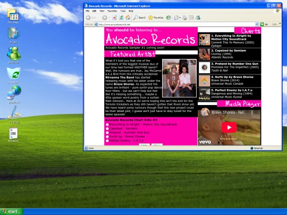
Task: Open the History toolbar icon
Action: coord(168,18)
